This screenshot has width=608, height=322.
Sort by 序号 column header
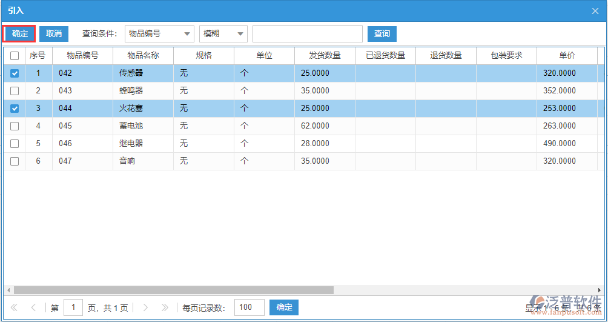[x=38, y=56]
